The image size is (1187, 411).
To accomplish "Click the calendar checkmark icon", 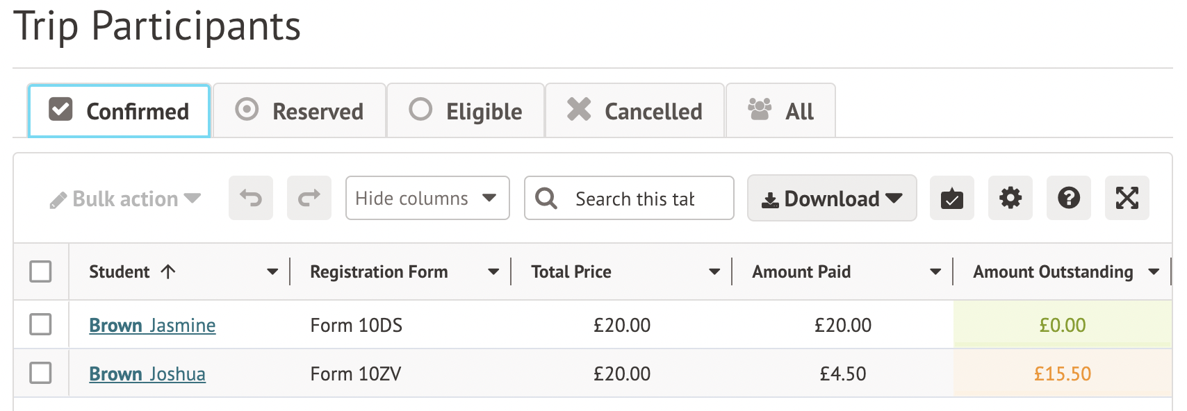I will 952,199.
